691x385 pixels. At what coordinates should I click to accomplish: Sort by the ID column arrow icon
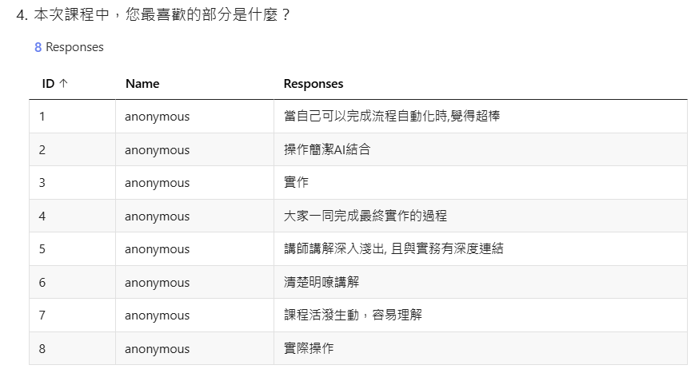(63, 84)
